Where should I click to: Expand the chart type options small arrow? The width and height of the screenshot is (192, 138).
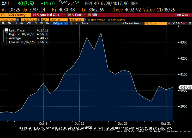[x=76, y=23]
